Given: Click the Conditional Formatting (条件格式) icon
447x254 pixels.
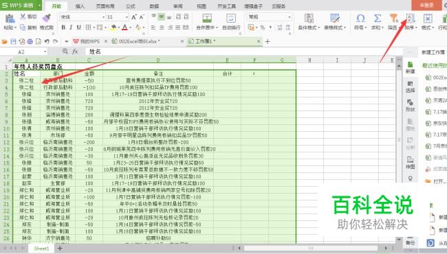Looking at the screenshot, I should click(x=309, y=19).
